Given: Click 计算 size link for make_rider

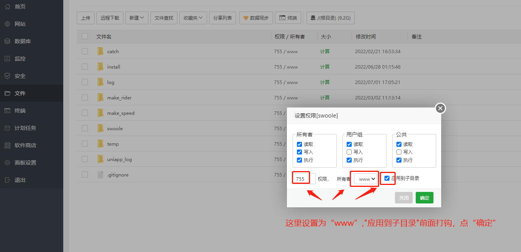Looking at the screenshot, I should tap(325, 97).
